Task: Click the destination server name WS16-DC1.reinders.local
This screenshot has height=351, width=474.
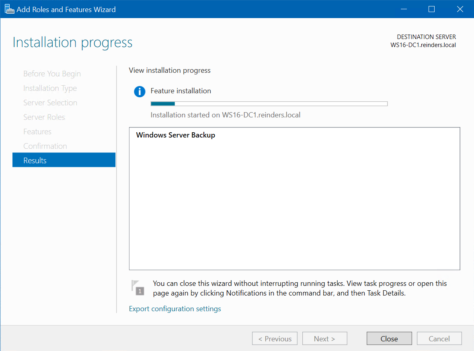Action: pos(423,45)
